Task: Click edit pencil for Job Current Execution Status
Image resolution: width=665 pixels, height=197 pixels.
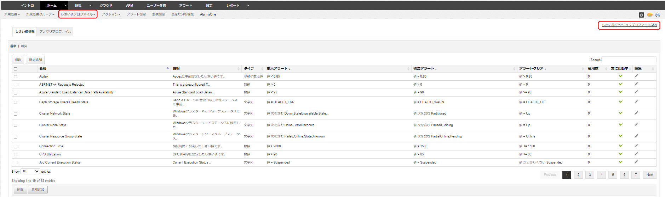Action: point(636,162)
